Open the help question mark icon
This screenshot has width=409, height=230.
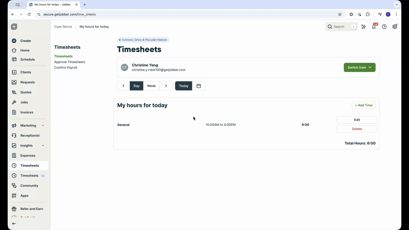(x=384, y=27)
